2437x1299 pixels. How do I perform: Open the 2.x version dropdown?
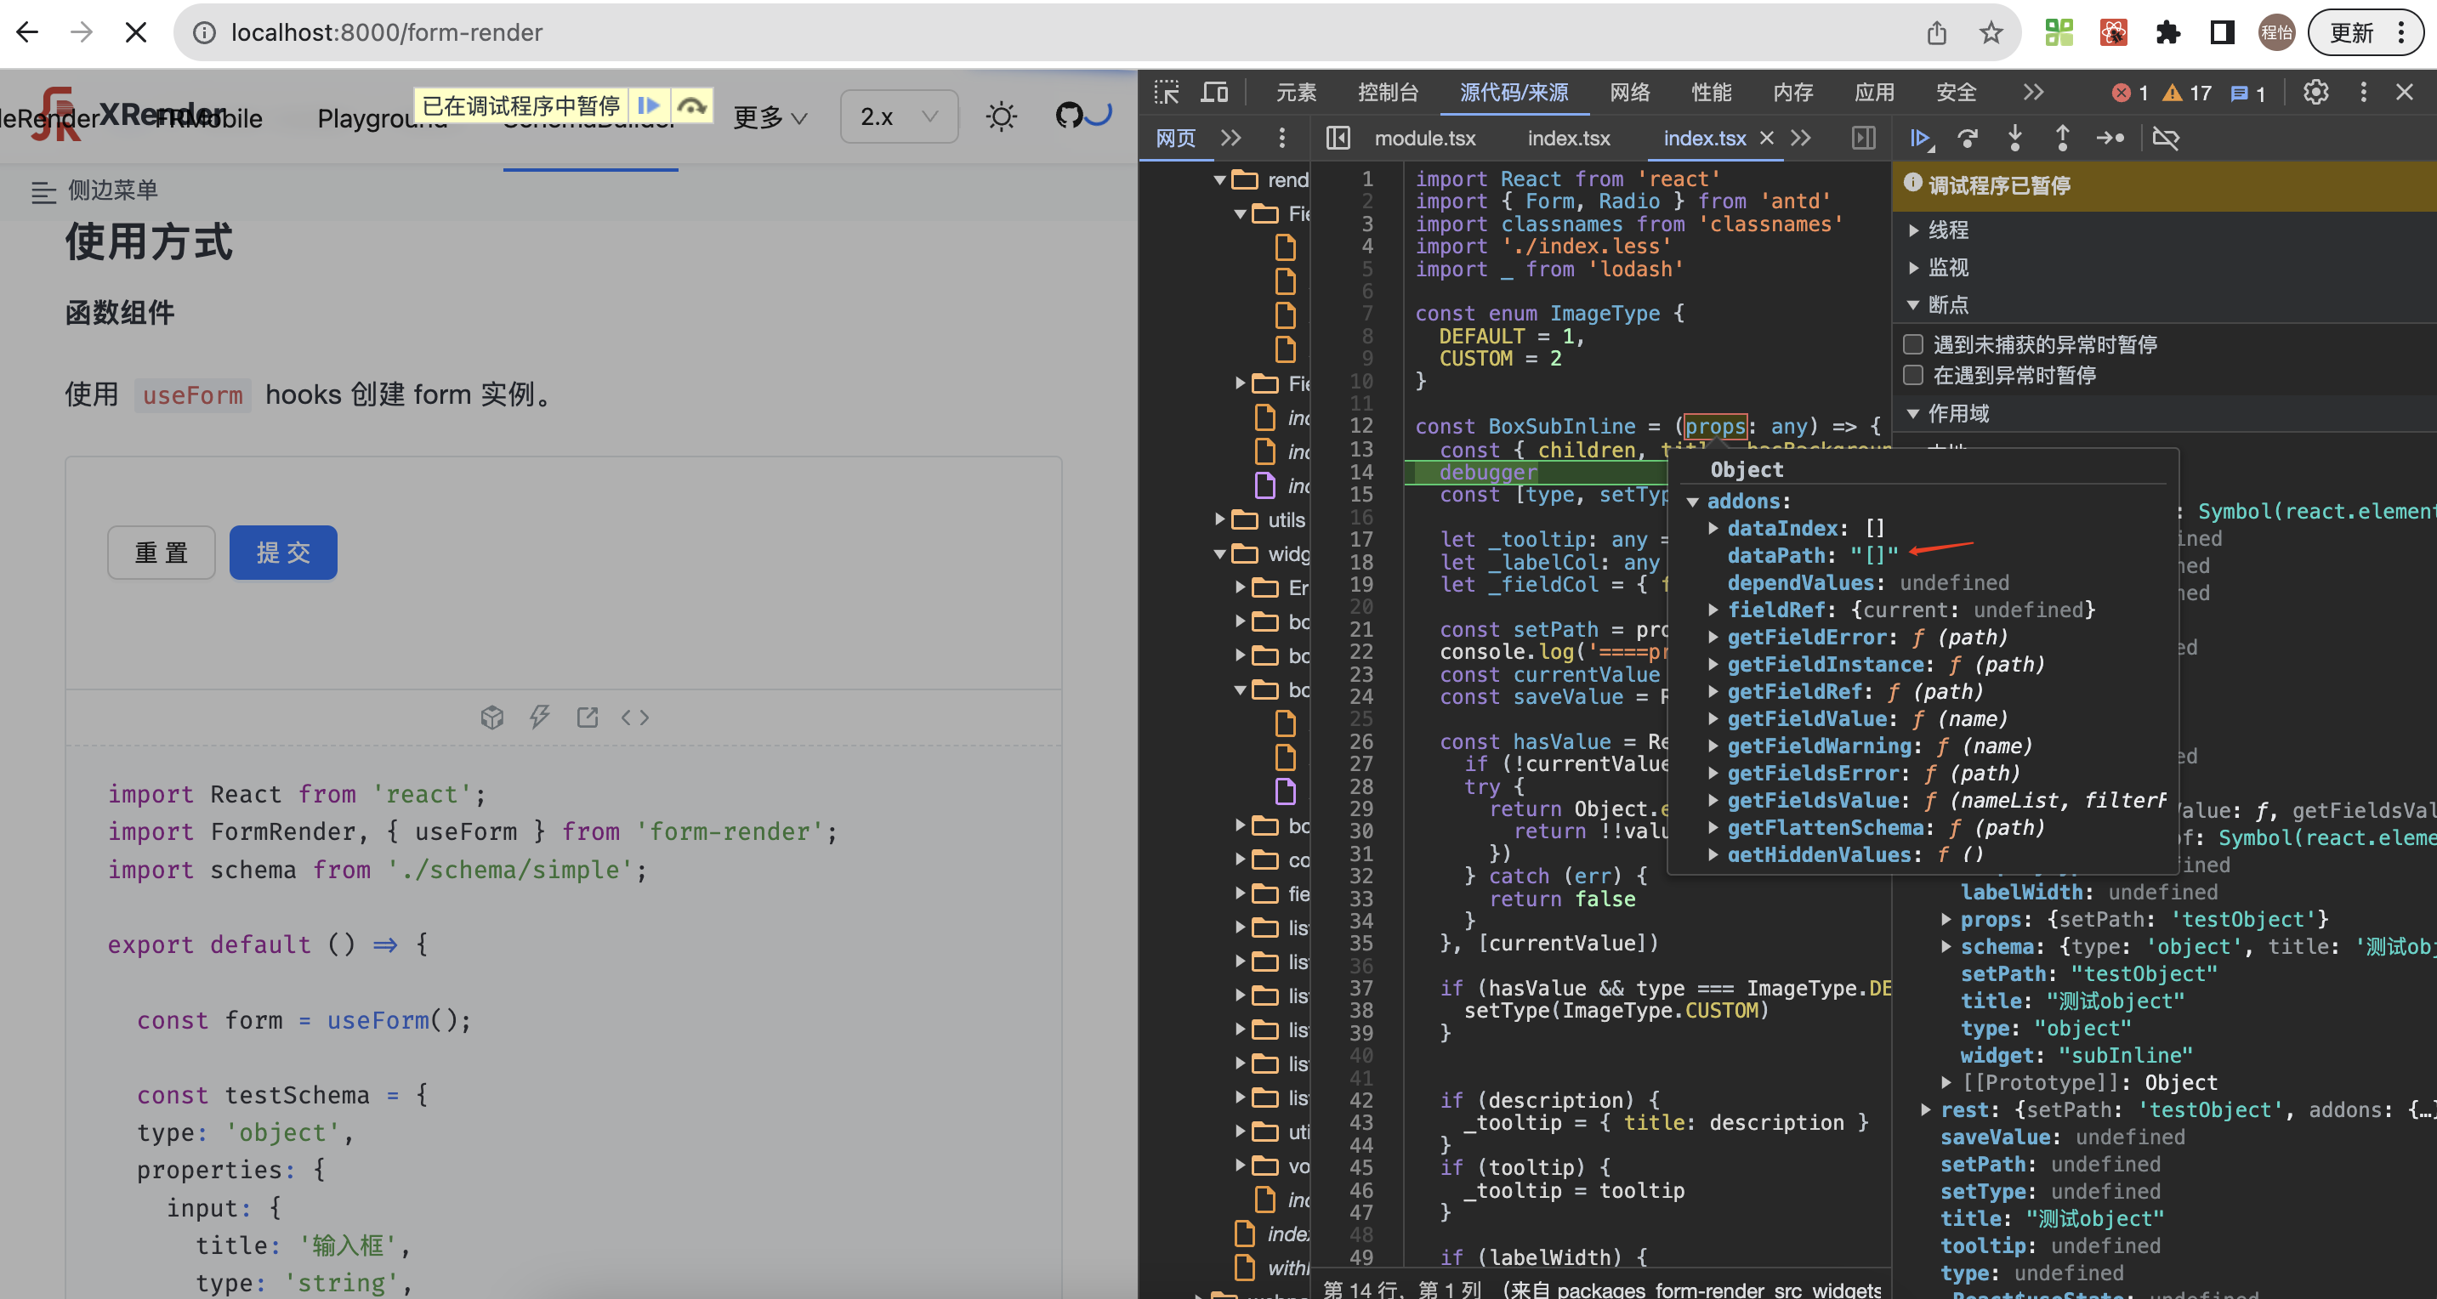click(898, 116)
